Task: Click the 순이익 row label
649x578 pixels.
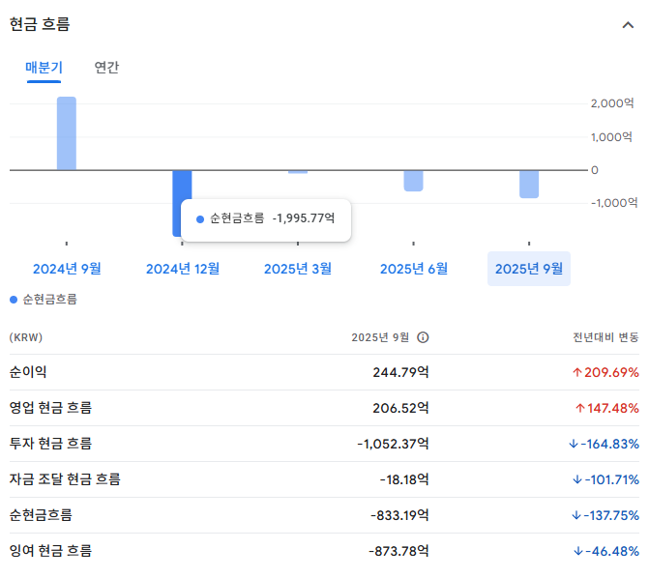Action: (x=28, y=372)
